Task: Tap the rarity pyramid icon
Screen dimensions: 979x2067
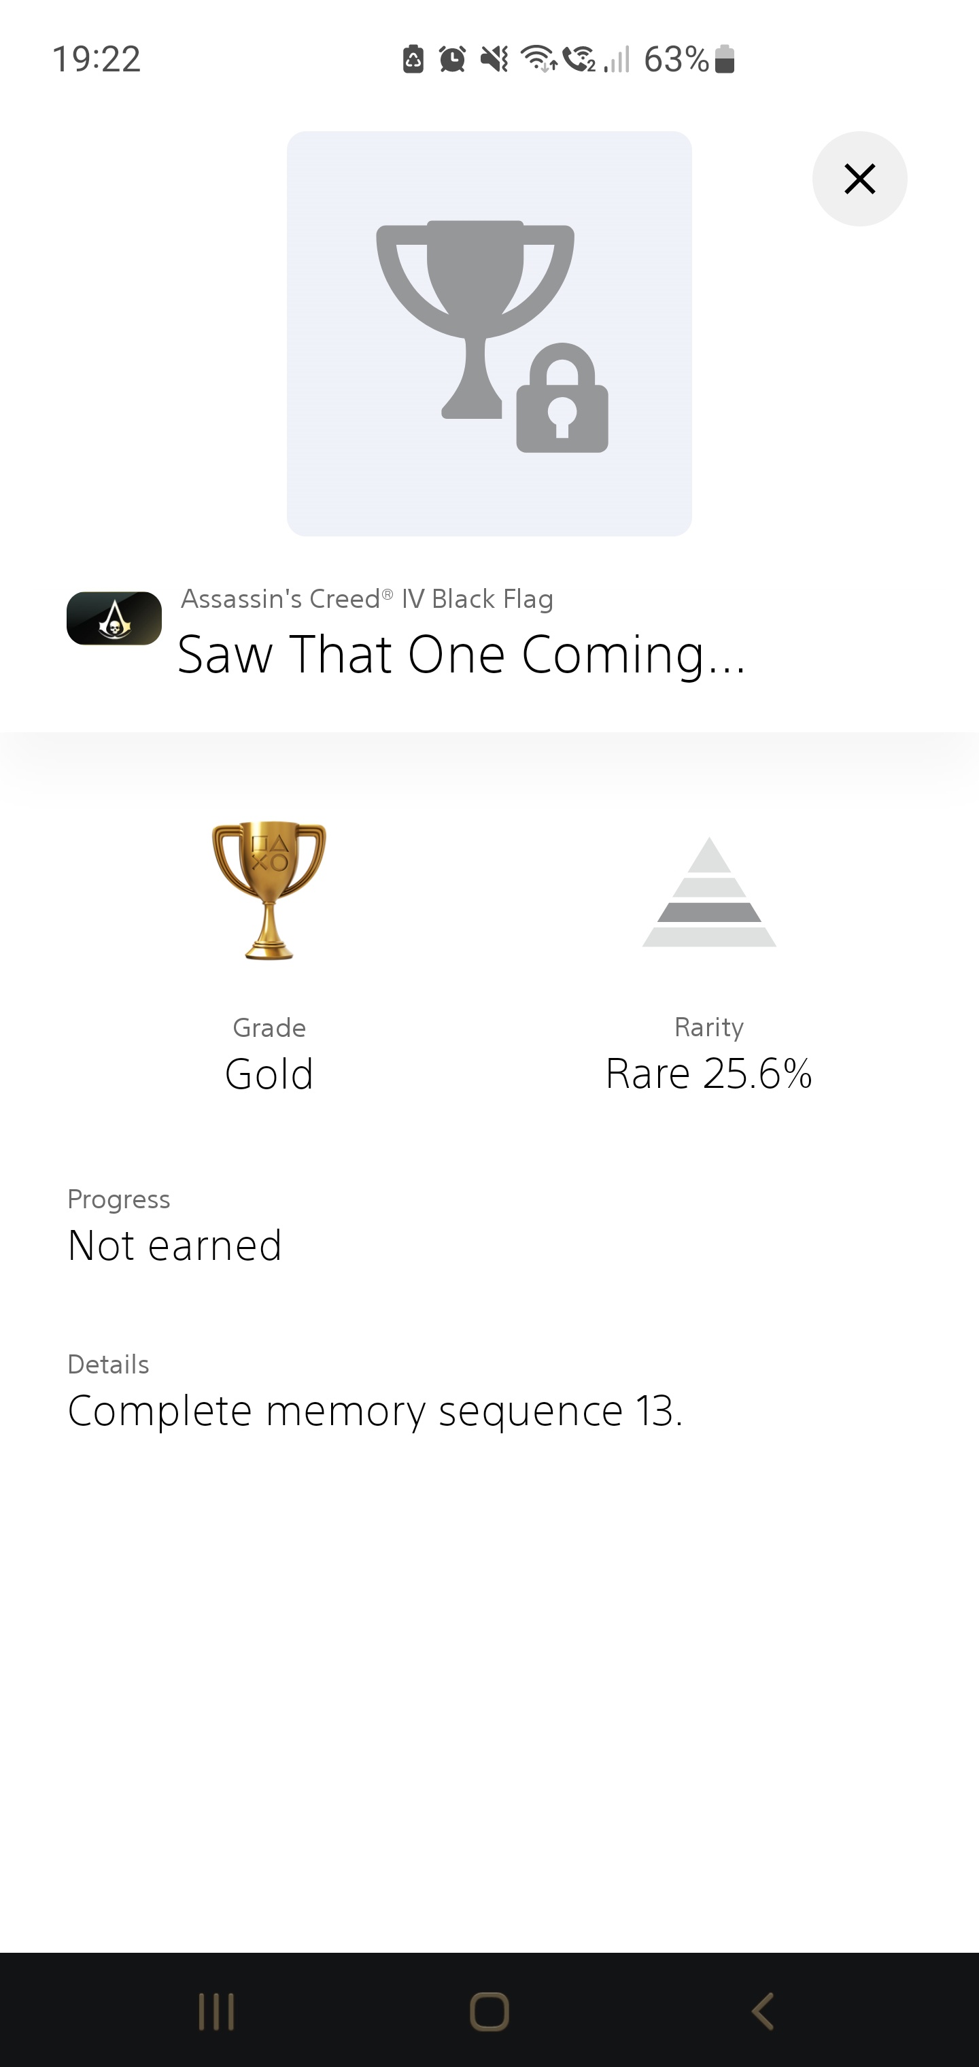Action: [708, 892]
